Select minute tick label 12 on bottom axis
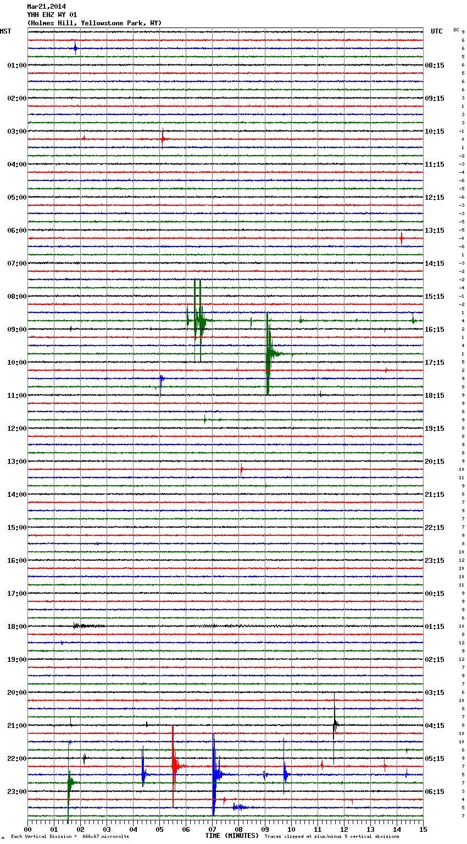Viewport: 467px width, 844px height. [x=344, y=829]
